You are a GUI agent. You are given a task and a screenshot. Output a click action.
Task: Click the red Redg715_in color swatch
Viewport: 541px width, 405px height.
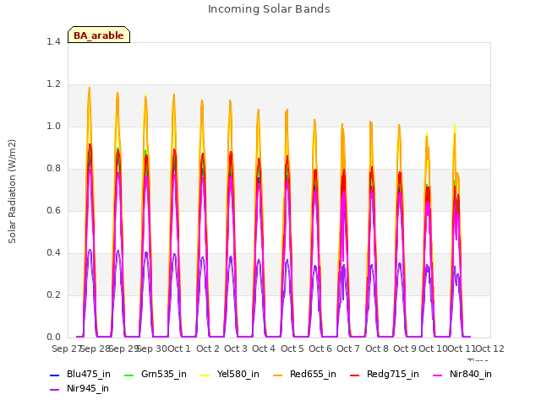coord(354,375)
